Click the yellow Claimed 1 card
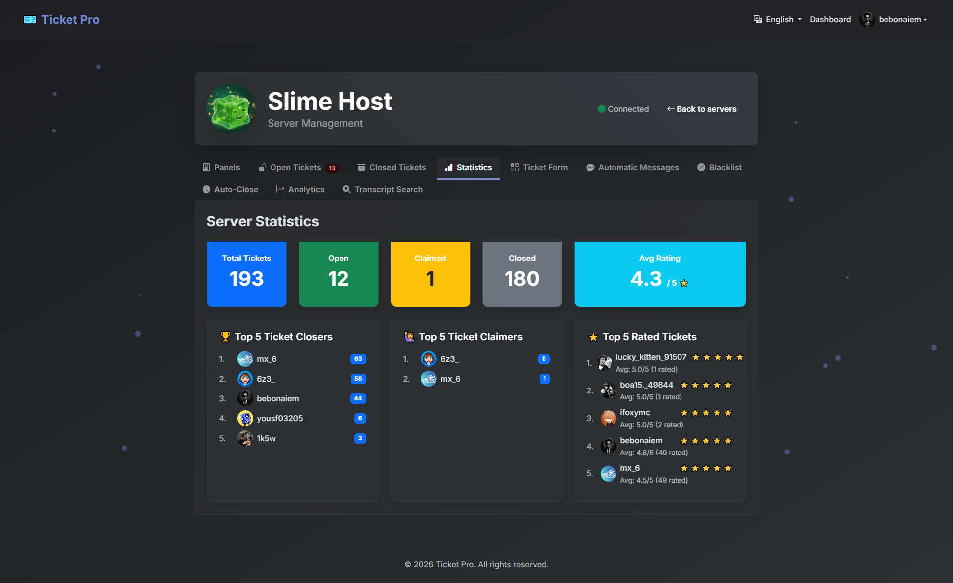The height and width of the screenshot is (583, 953). pos(430,274)
